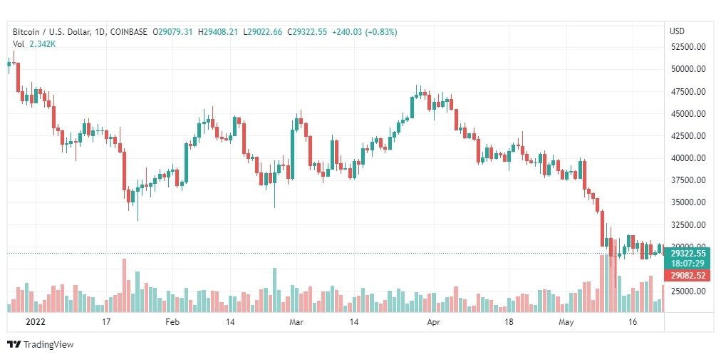Screen dimensions: 721x357
Task: Click the tall green volume bar before Mar
Action: point(274,290)
